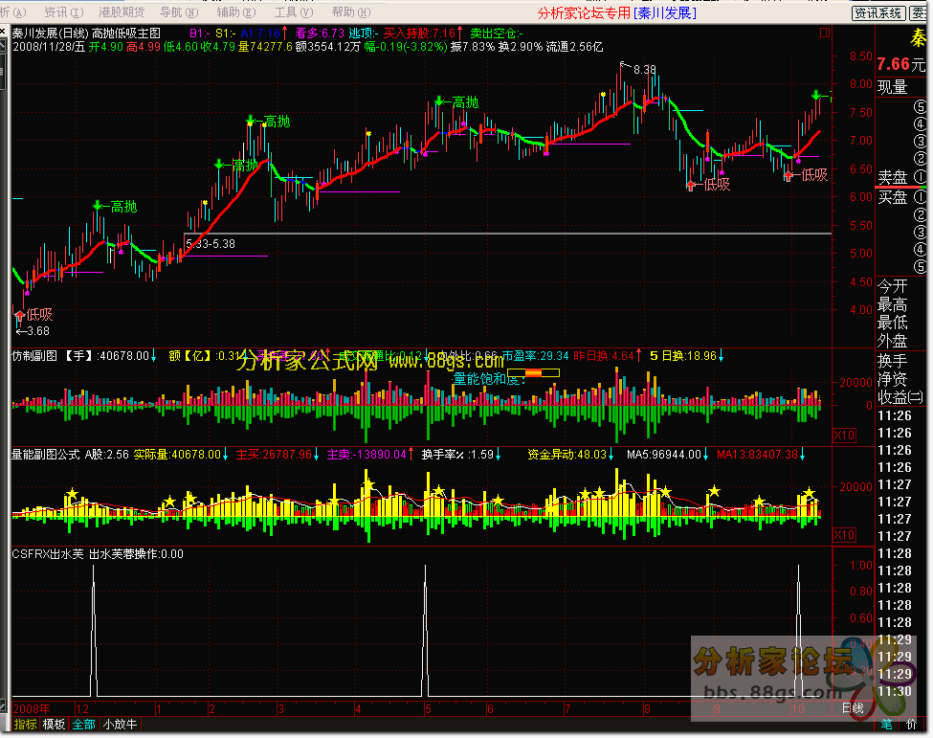
Task: Click the 换手 label in quote panel
Action: coord(893,361)
